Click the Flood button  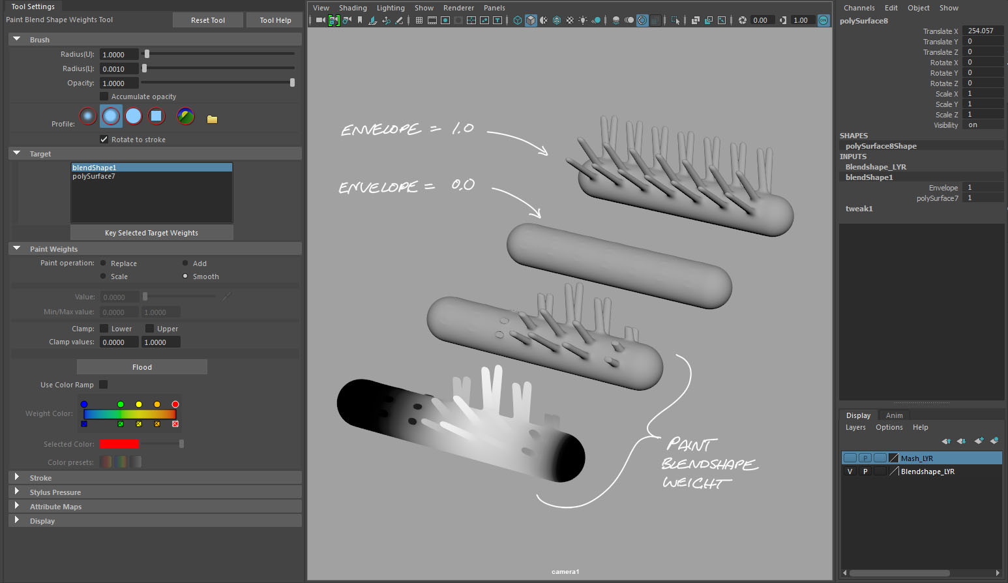click(x=142, y=367)
